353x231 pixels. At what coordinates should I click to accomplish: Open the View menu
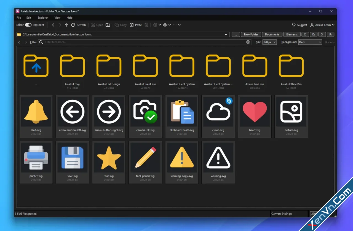[x=57, y=18]
